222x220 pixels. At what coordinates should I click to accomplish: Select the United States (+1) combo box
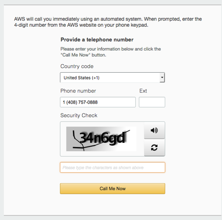click(112, 77)
